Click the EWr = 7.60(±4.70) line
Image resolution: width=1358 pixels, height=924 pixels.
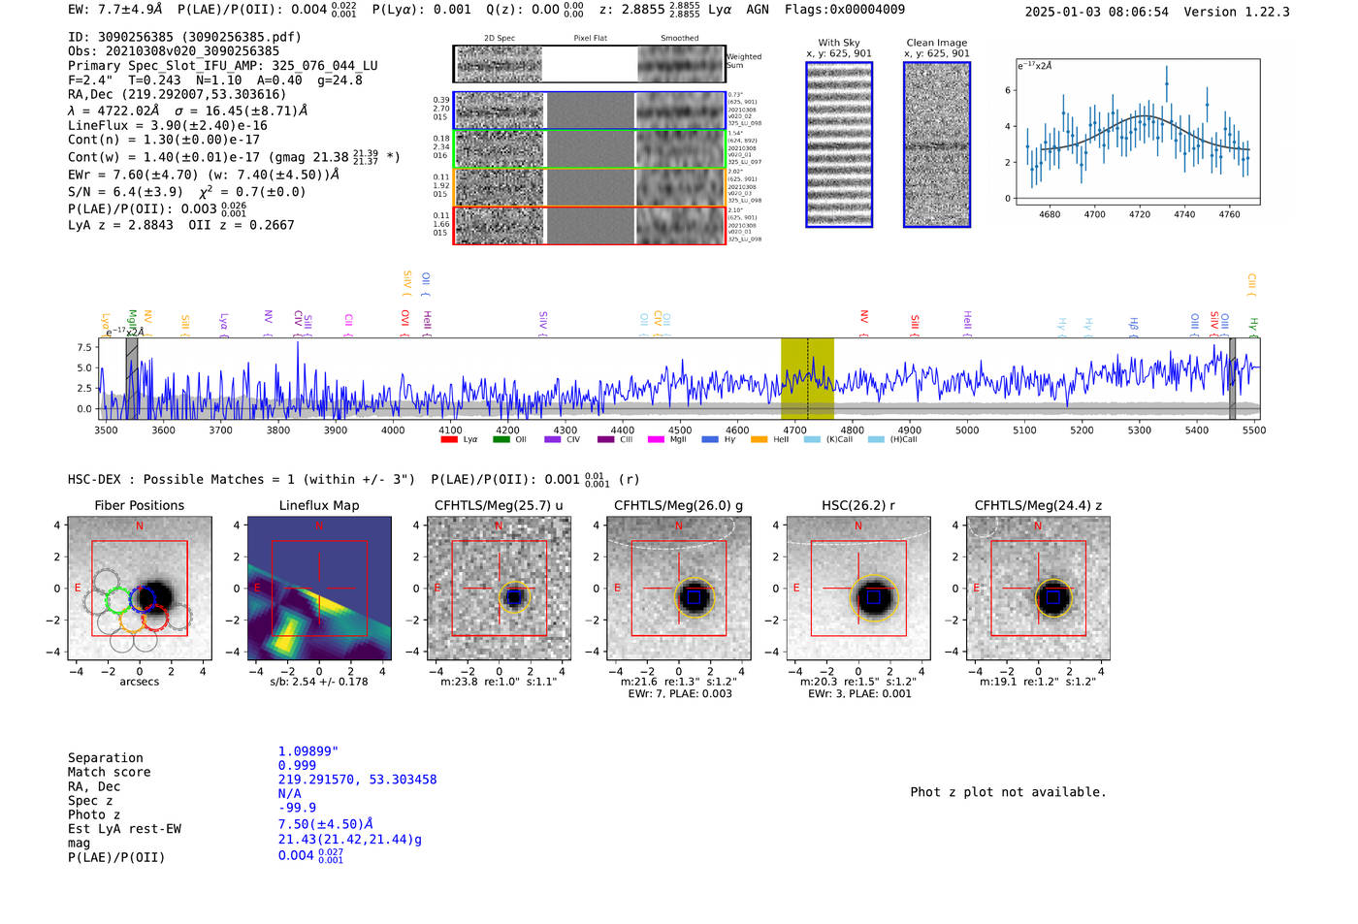(x=204, y=175)
